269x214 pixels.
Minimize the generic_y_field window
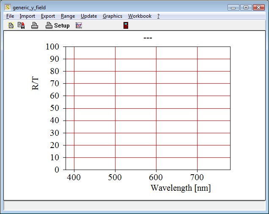tap(233, 8)
